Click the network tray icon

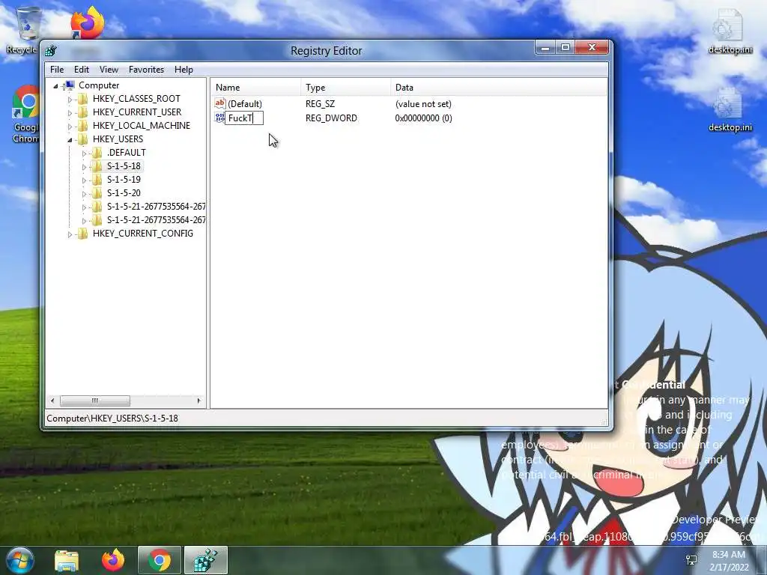coord(691,560)
